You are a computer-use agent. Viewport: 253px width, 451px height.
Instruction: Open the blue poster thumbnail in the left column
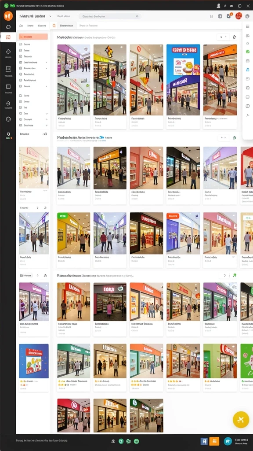(34, 361)
